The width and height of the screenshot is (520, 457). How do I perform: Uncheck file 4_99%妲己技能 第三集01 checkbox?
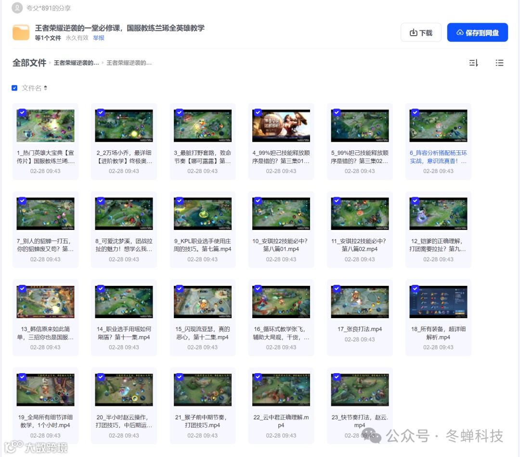coord(258,113)
